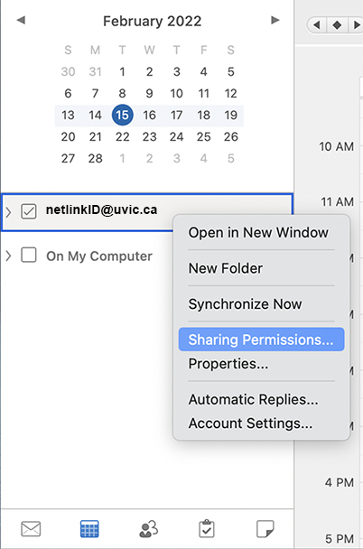Uncheck the netlinkID@uvic.ca calendar checkbox

[x=29, y=211]
